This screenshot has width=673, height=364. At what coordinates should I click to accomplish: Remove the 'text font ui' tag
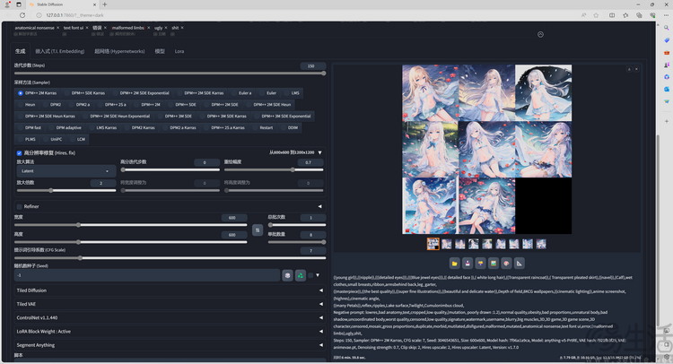87,28
